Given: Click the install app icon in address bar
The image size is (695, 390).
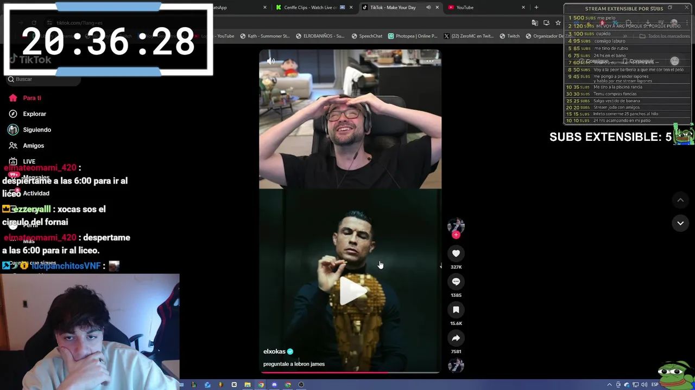Looking at the screenshot, I should click(546, 23).
